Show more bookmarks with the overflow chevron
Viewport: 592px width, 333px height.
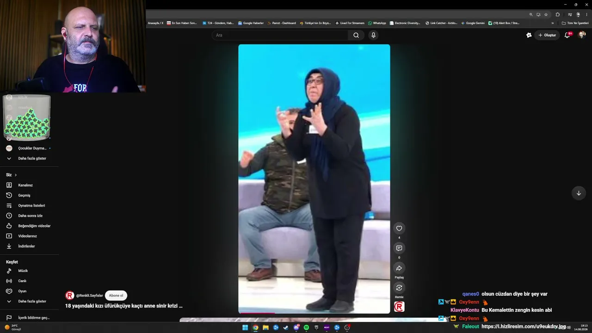click(x=552, y=23)
